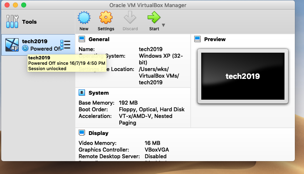Click the Graphics Controller value VBoxVGA
Screen dimensions: 304x174
157,150
